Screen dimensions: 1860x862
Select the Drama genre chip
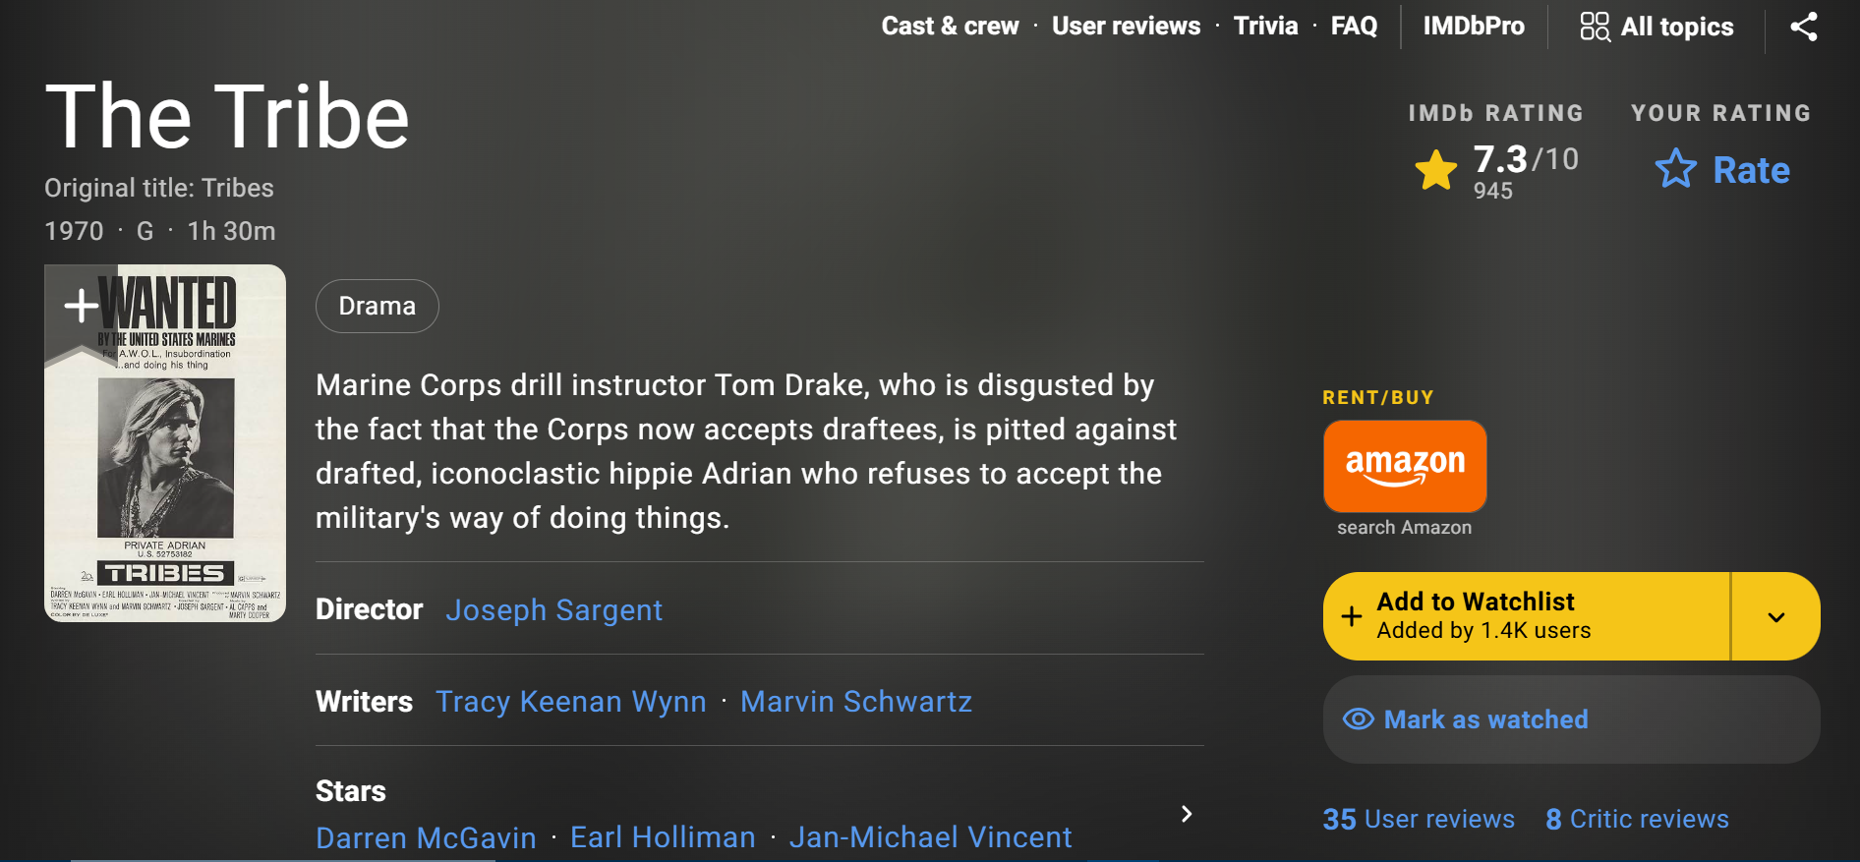pyautogui.click(x=377, y=307)
